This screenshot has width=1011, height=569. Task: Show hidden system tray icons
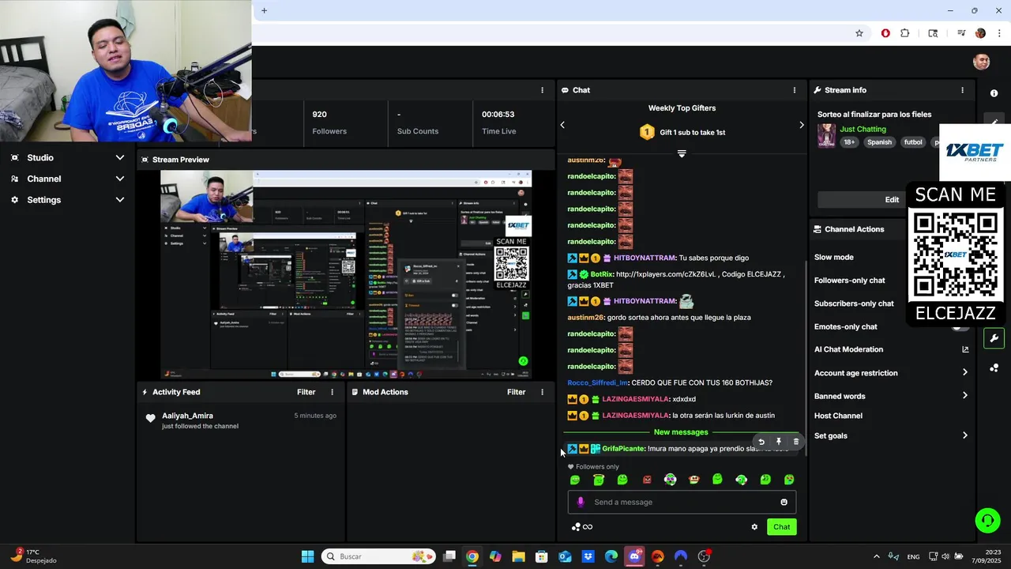click(876, 556)
